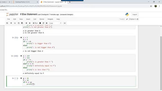Select output line 'a is greater than b'
Viewport: 162px width, 91px height.
(32, 31)
